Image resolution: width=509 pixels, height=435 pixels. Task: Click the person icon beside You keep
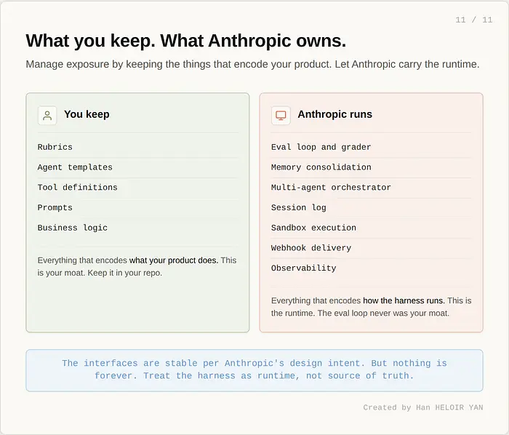(x=47, y=115)
